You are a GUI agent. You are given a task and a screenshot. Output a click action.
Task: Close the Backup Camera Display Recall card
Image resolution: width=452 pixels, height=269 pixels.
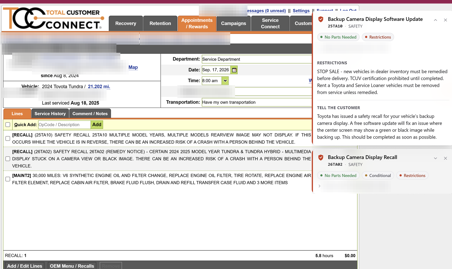(446, 158)
